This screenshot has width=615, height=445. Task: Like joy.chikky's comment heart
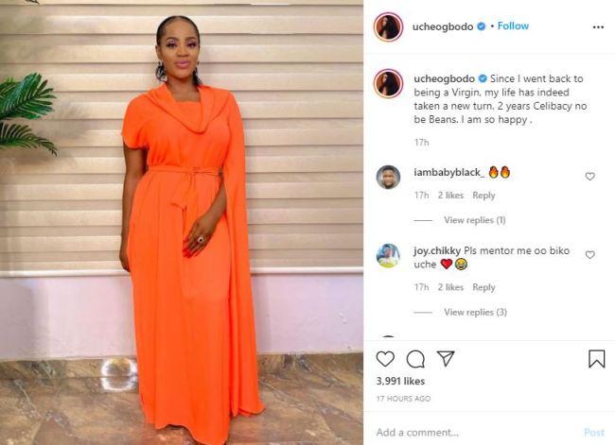(589, 254)
